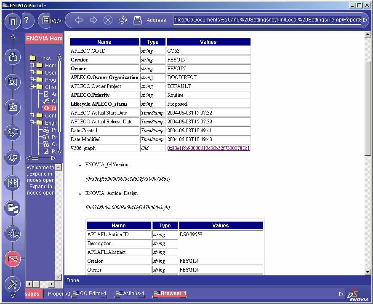This screenshot has width=373, height=304.
Task: Open the V506_graph Oid hyperlink
Action: (208, 148)
